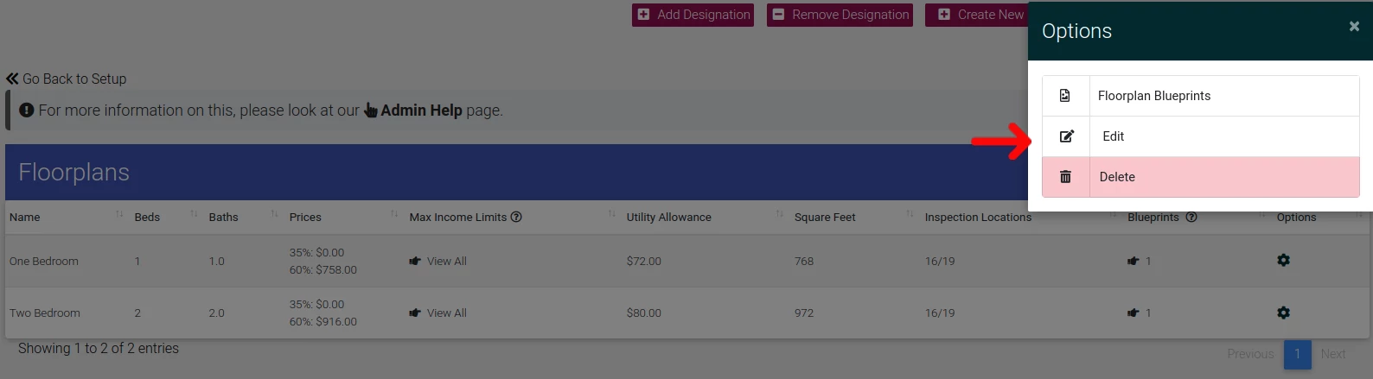Click 16/19 inspection locations for Two Bedroom
Viewport: 1373px width, 379px height.
[x=940, y=313]
